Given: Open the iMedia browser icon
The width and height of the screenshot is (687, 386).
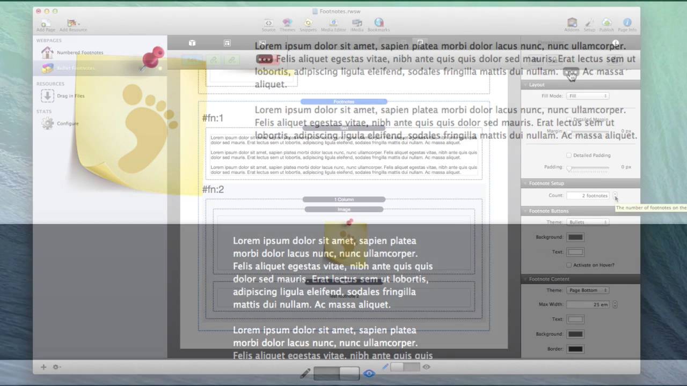Looking at the screenshot, I should (x=357, y=23).
